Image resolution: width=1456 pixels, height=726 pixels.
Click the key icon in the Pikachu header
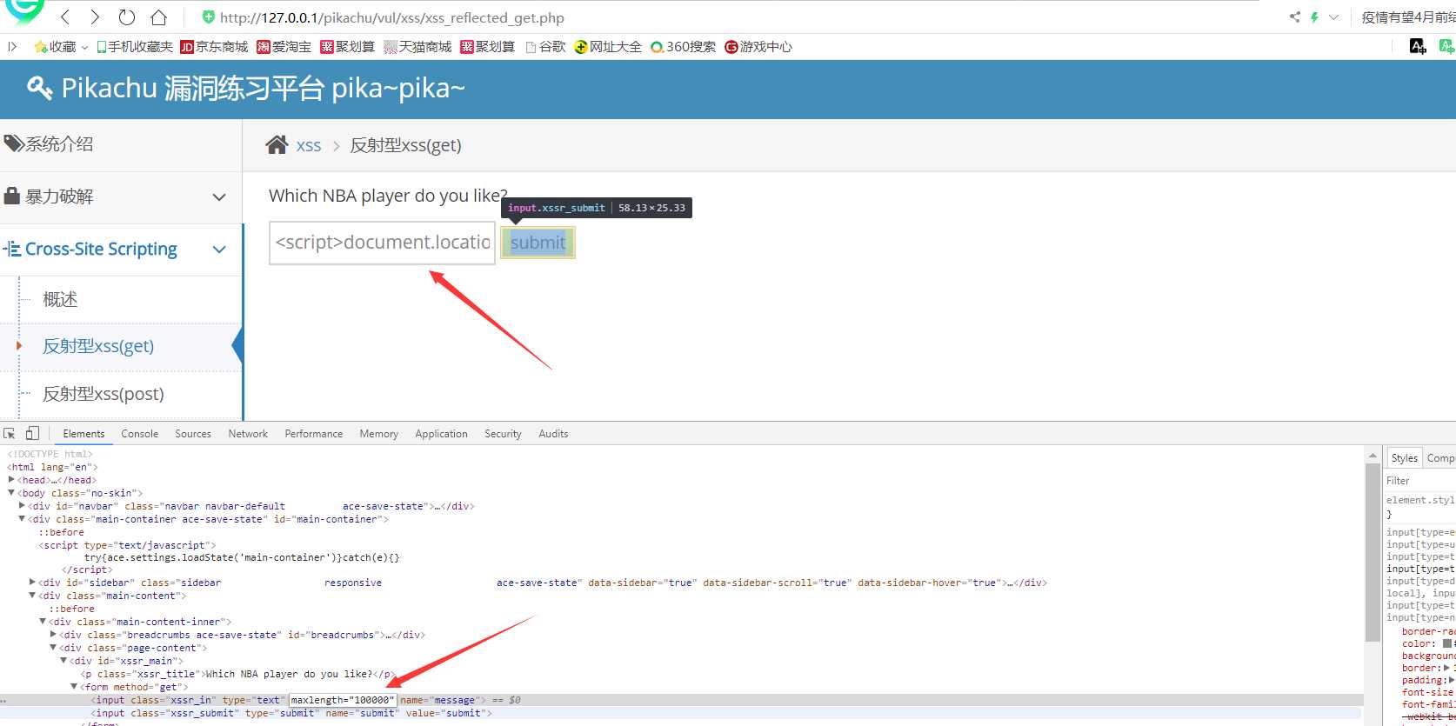click(40, 88)
